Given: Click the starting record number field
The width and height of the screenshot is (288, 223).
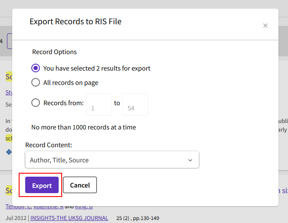Looking at the screenshot, I should click(99, 104).
